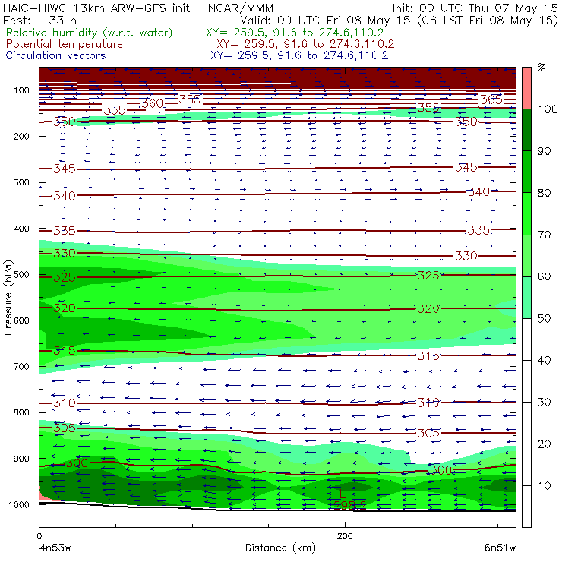Screen dimensions: 562x562
Task: Click 'Init: 00 UTC Thu 07 May 15' text
Action: [x=475, y=8]
